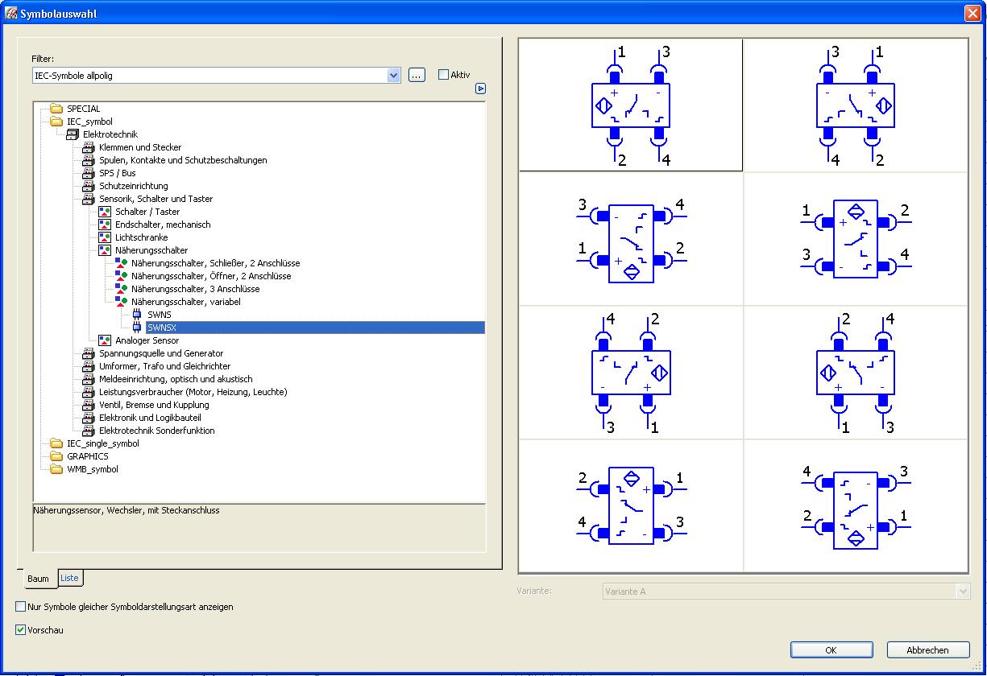
Task: Select Meldeeinrichtung, optisch und akustisch
Action: point(176,379)
